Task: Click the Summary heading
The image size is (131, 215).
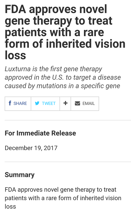Action: 20,175
